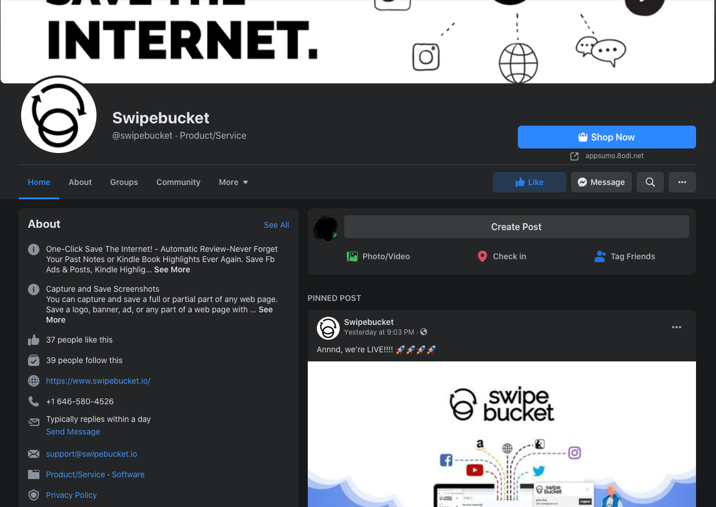Click the pinned post Swipebucket avatar
716x507 pixels.
tap(328, 328)
